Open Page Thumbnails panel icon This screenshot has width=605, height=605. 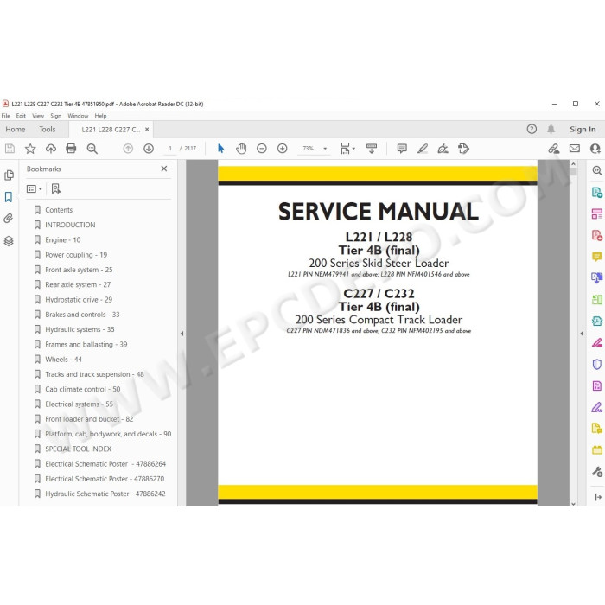[9, 175]
